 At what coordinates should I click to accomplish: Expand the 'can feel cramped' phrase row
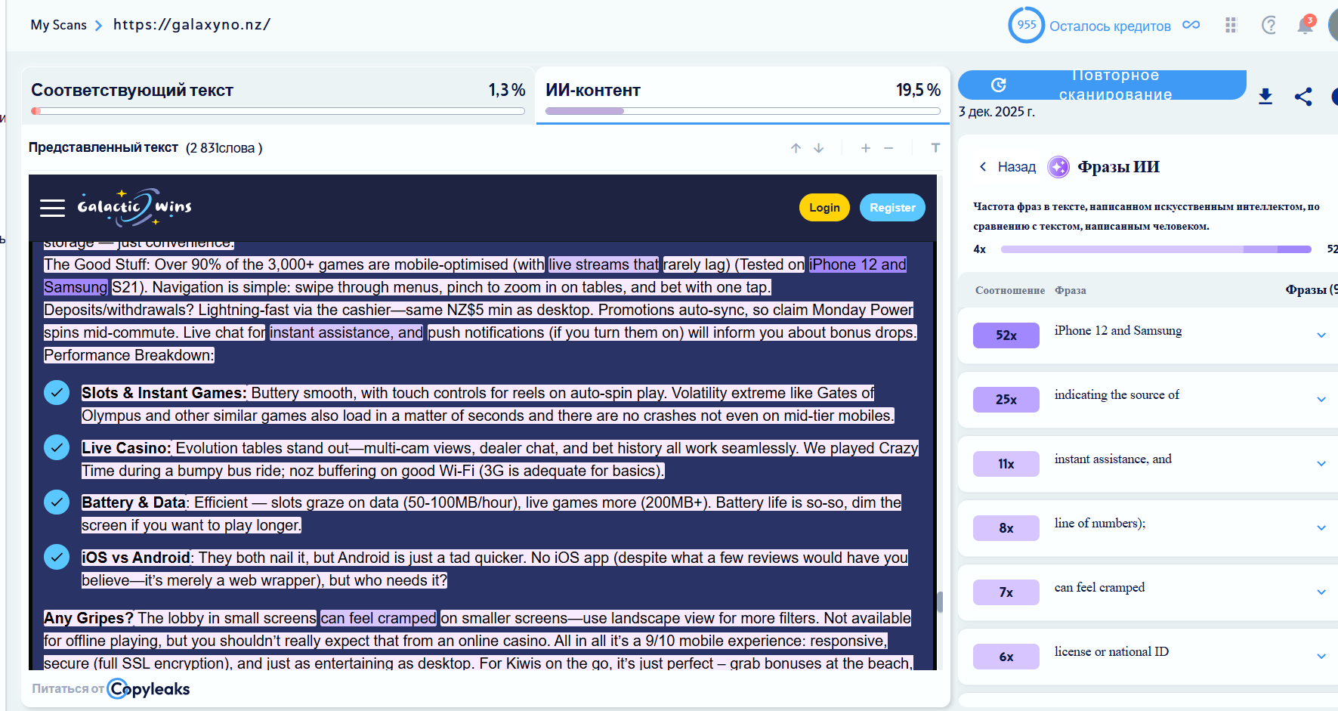[1321, 592]
